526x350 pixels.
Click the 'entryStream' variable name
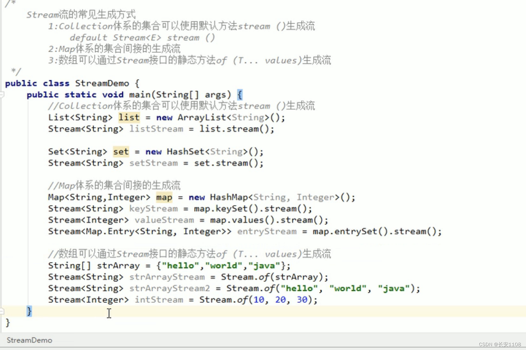click(x=267, y=232)
